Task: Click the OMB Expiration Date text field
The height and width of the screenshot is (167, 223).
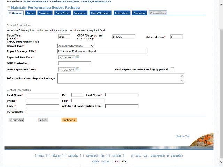Action: click(67, 70)
